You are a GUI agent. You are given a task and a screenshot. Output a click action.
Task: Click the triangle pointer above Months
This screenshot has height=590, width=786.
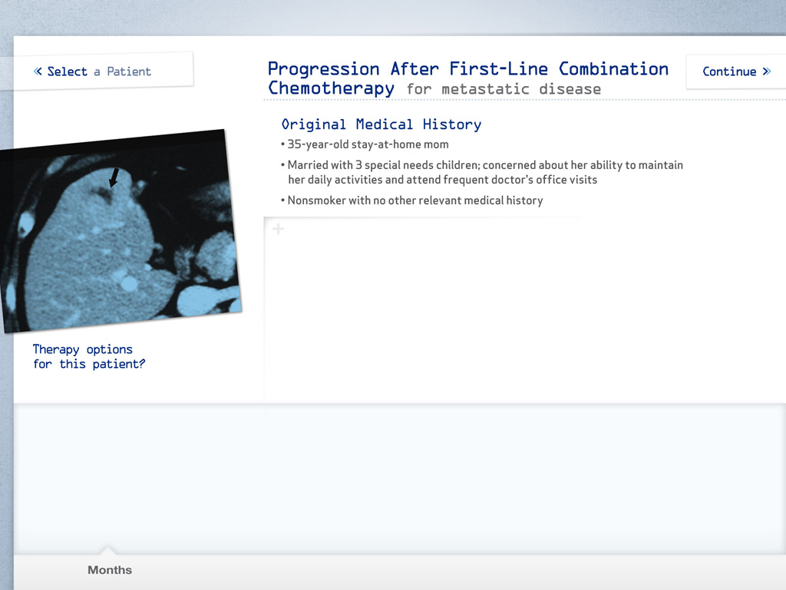[x=108, y=550]
